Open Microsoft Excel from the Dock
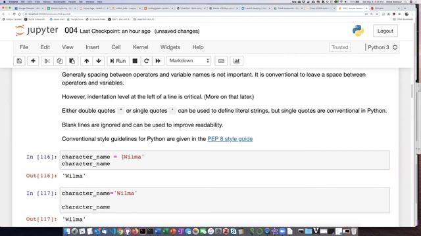Image resolution: width=421 pixels, height=236 pixels. pyautogui.click(x=166, y=231)
